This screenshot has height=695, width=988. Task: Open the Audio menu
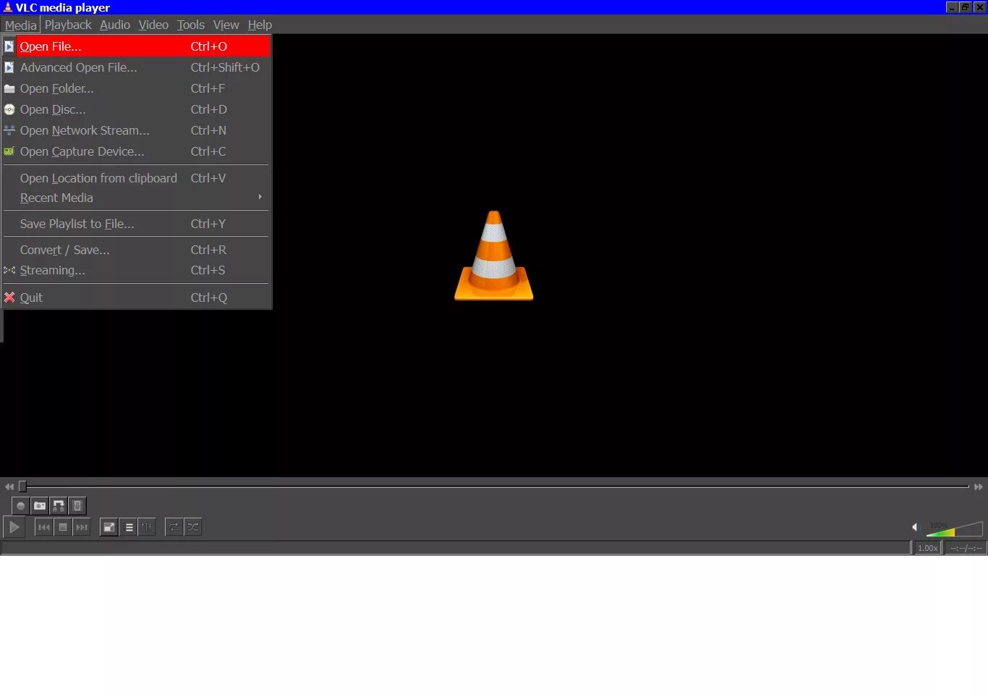tap(115, 25)
